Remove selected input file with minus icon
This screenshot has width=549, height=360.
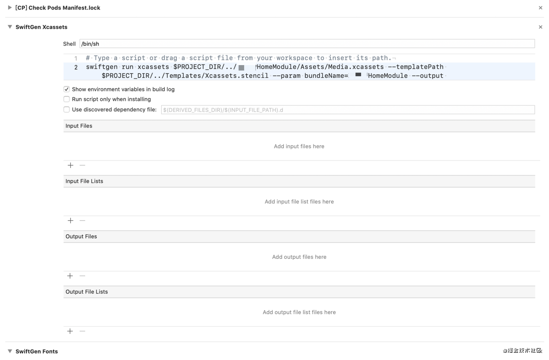[82, 165]
